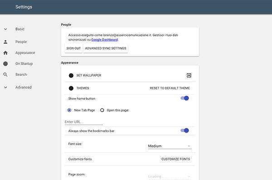Click the Font size label

pos(75,144)
